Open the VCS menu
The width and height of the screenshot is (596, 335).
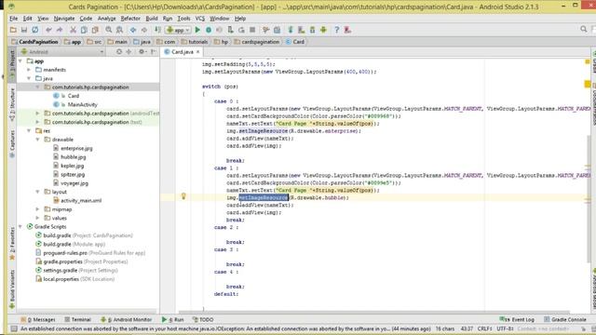pos(200,19)
